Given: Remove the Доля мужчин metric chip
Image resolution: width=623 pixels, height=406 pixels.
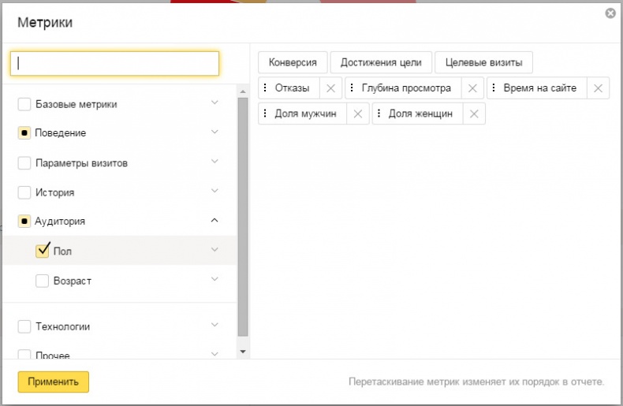Looking at the screenshot, I should 358,114.
